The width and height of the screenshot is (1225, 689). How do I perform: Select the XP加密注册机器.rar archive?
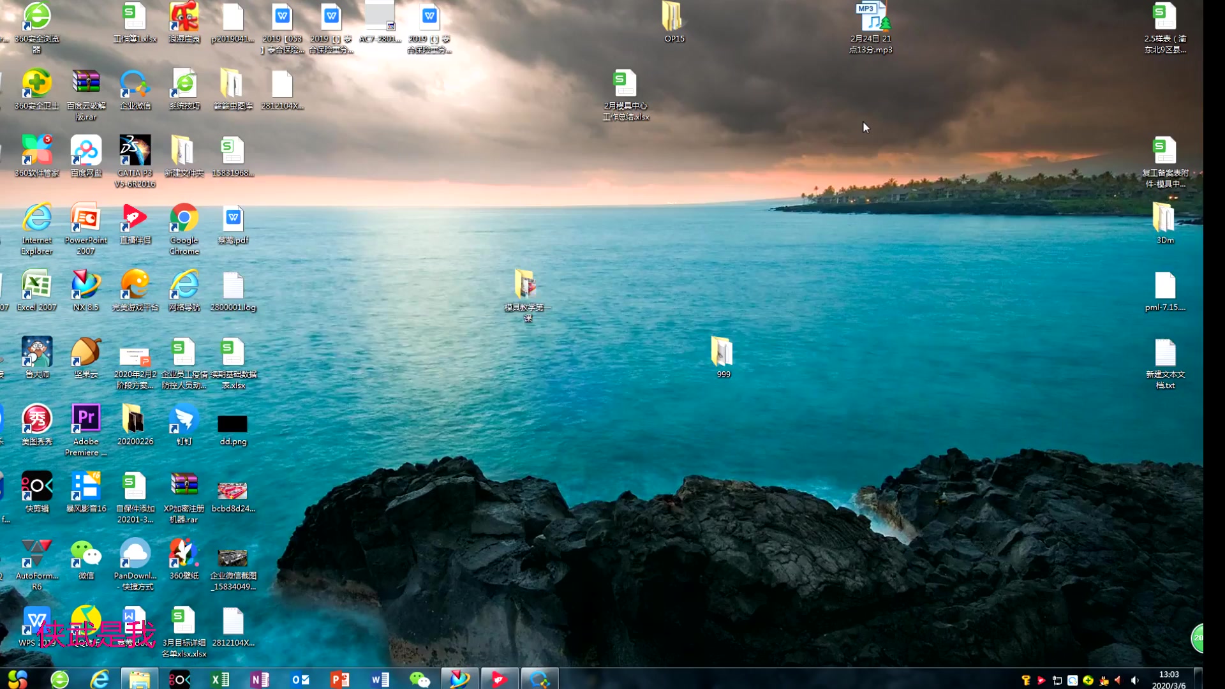[x=184, y=498]
